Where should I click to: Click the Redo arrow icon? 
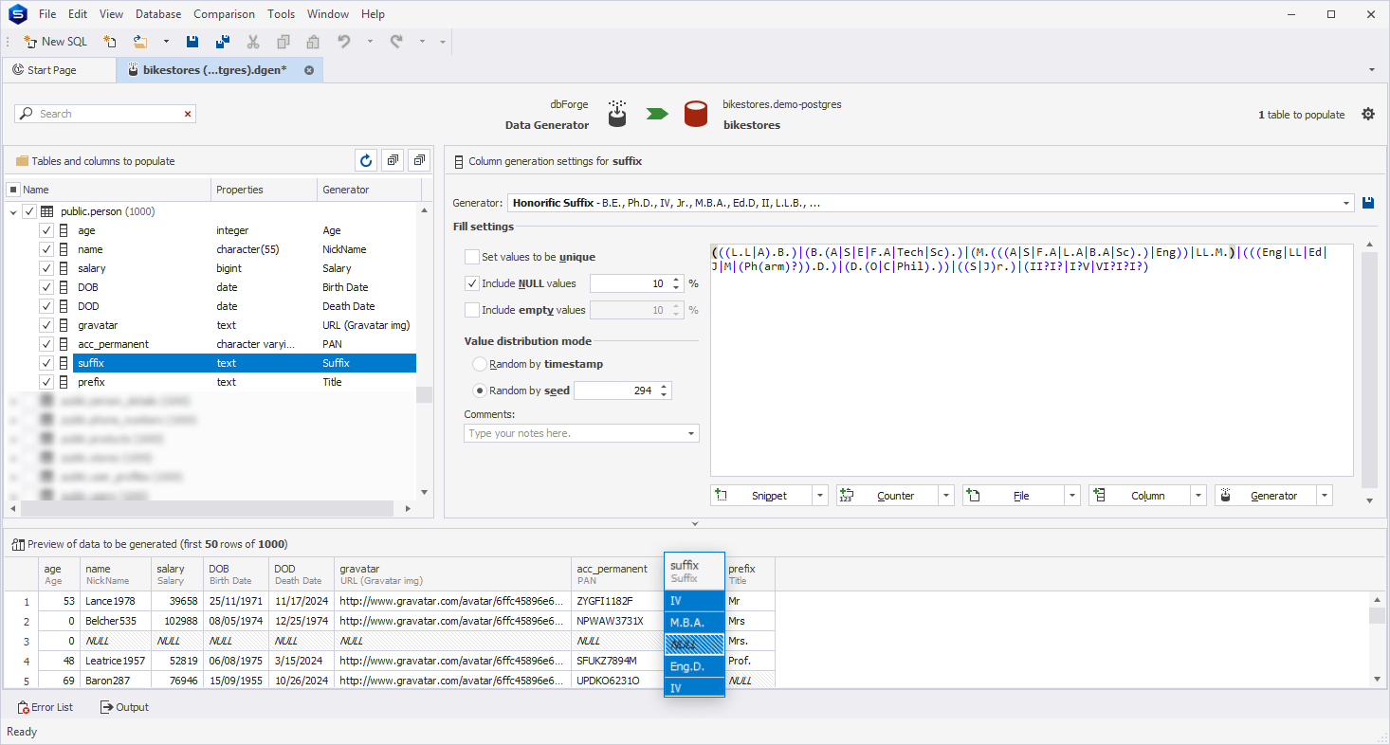pos(396,42)
